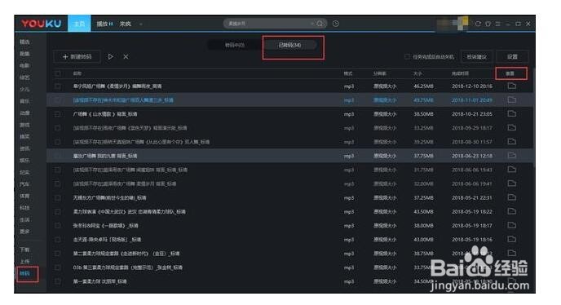Click the vertical scrollbar of the list

pyautogui.click(x=533, y=118)
